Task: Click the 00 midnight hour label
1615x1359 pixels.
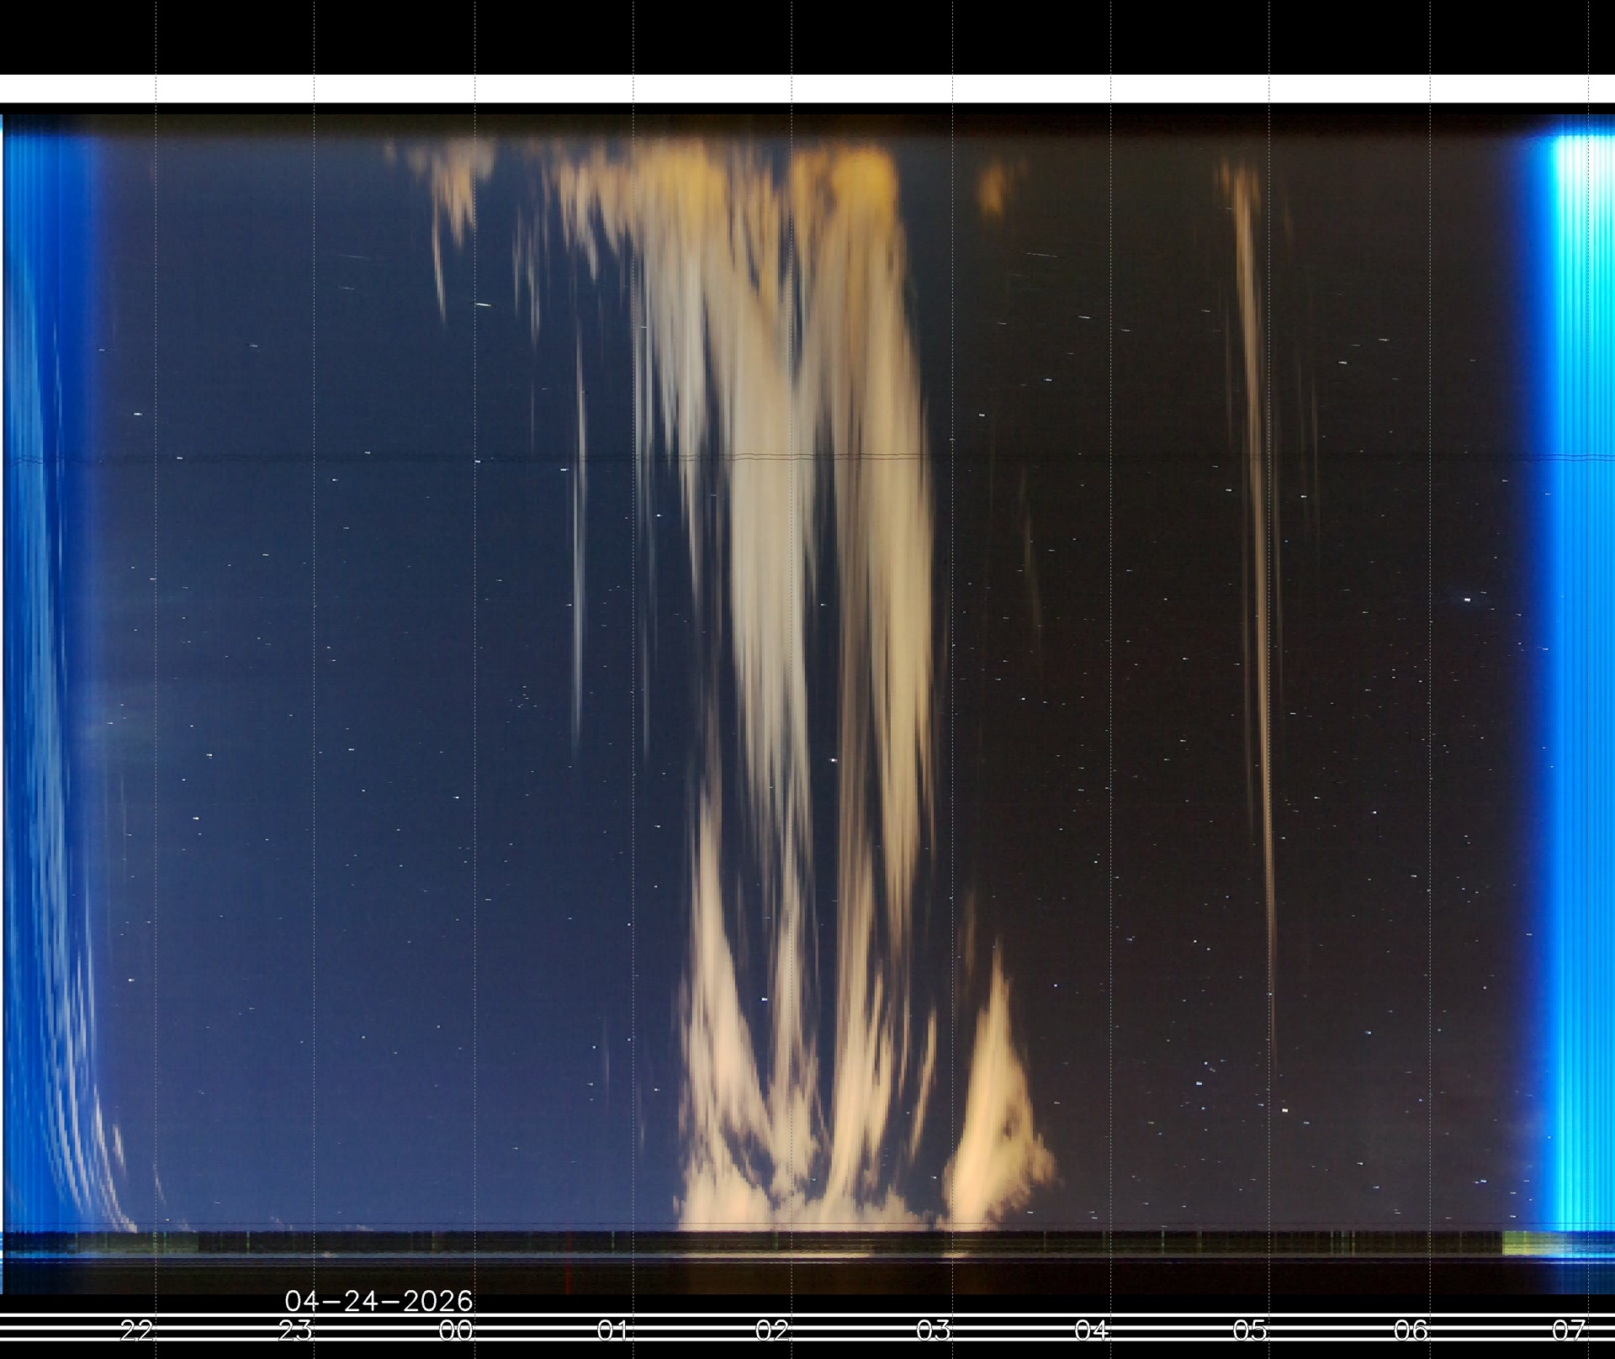Action: click(x=455, y=1330)
